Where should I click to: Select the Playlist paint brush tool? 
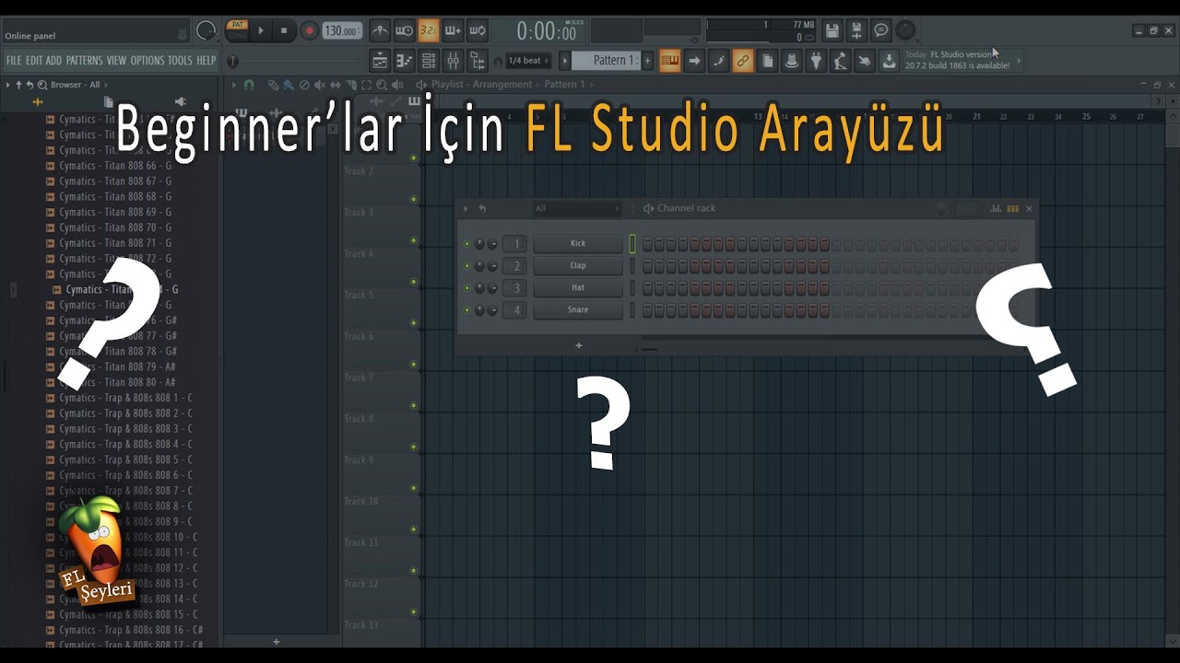point(289,85)
